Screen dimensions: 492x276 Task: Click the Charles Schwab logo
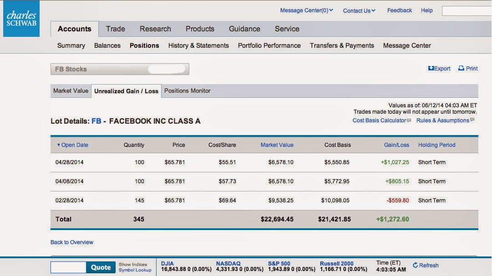point(21,19)
